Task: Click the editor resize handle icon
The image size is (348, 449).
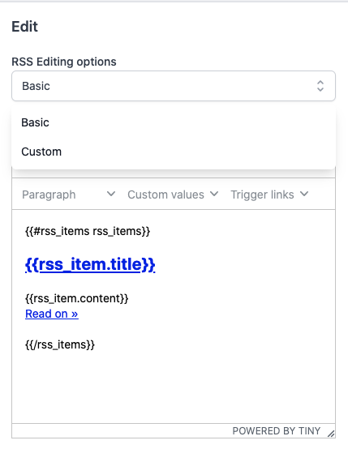Action: pyautogui.click(x=331, y=434)
